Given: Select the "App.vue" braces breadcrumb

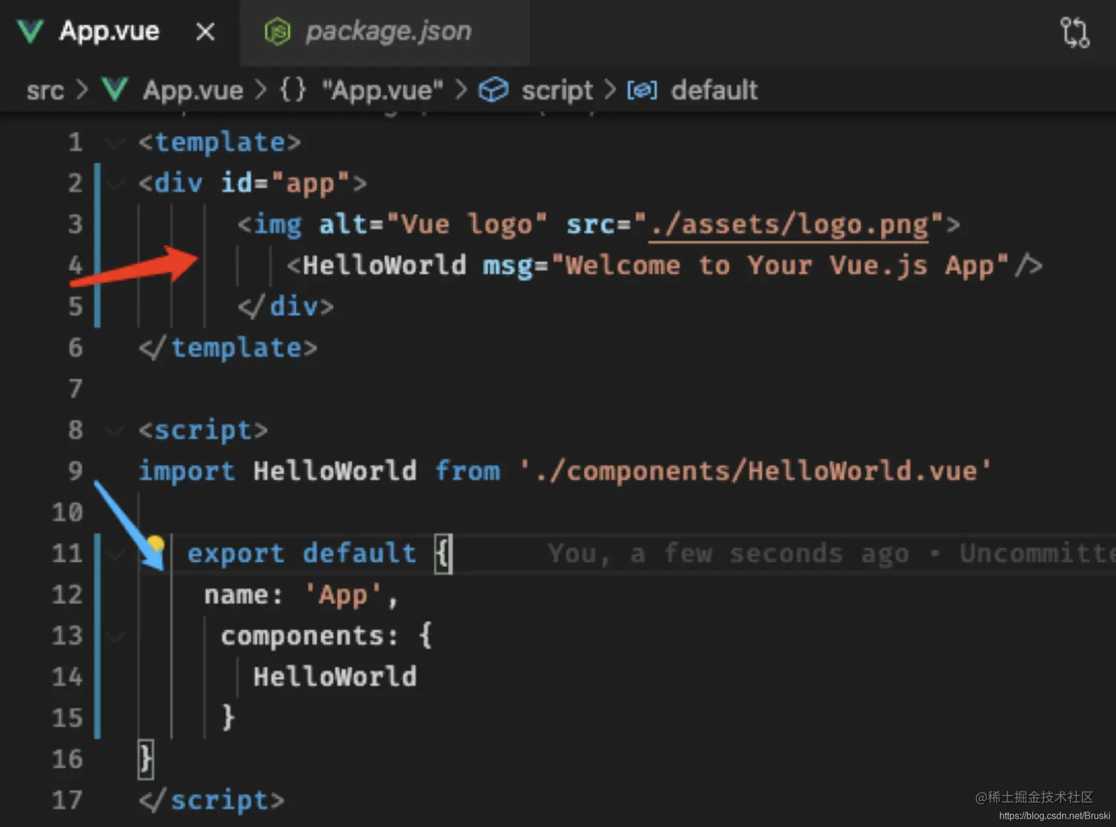Looking at the screenshot, I should tap(382, 90).
